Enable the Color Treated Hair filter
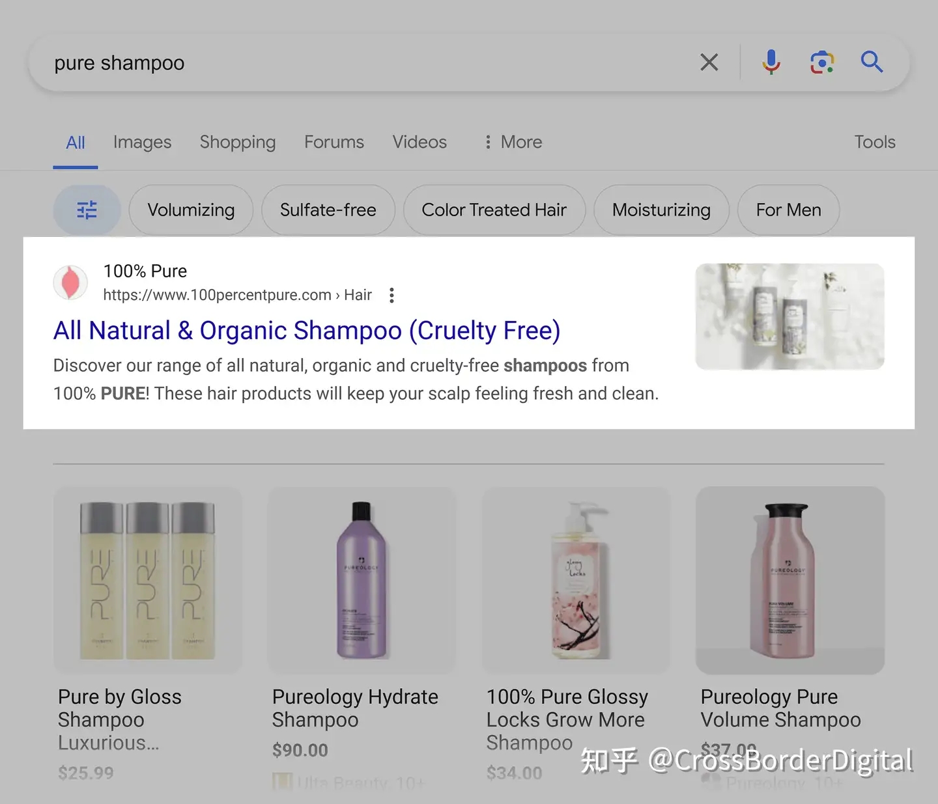 (x=494, y=210)
